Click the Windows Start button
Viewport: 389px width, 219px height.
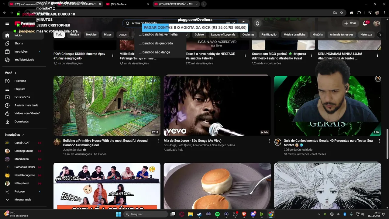coord(118,214)
